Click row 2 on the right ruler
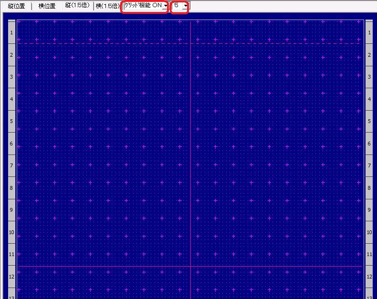 click(x=369, y=55)
